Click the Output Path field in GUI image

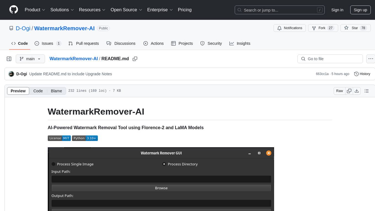point(161,203)
